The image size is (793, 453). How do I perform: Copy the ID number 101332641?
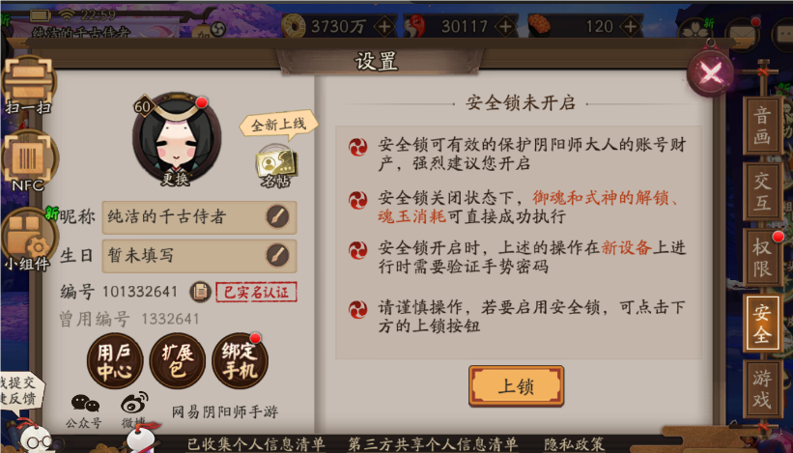[x=200, y=292]
